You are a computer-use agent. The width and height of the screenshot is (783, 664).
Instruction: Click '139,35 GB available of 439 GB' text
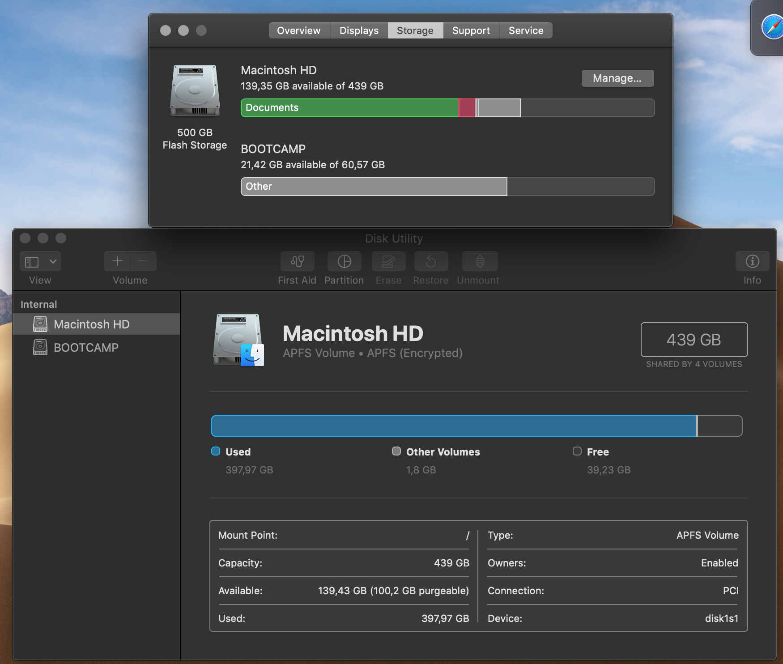click(x=312, y=86)
